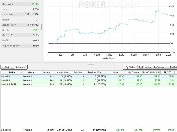Click the vertical splitter handle beside stats panel
This screenshot has width=177, height=132.
[x=41, y=27]
